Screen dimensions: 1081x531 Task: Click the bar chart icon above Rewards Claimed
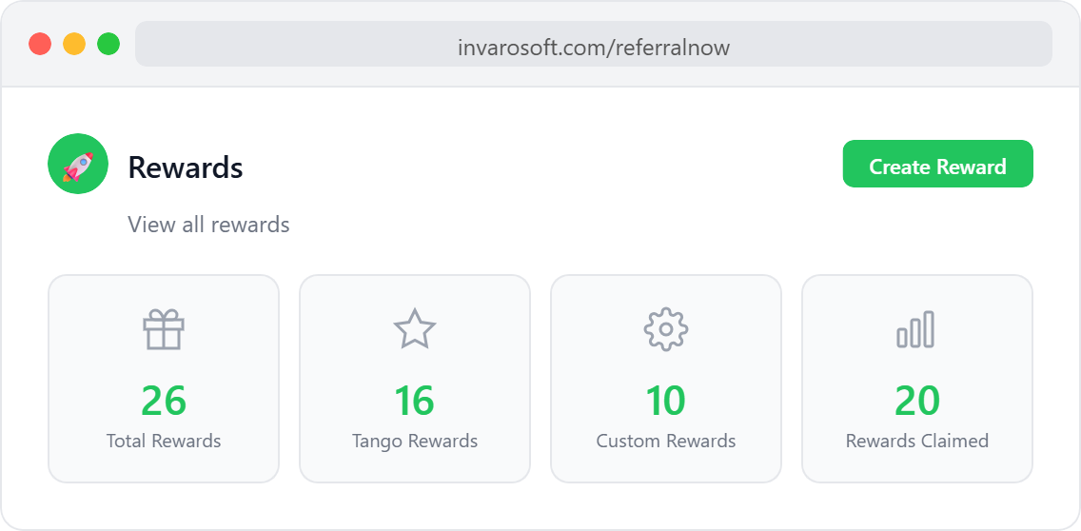(916, 329)
